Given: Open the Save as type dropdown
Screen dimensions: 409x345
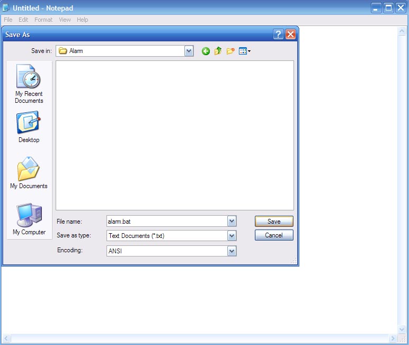Looking at the screenshot, I should pyautogui.click(x=232, y=236).
